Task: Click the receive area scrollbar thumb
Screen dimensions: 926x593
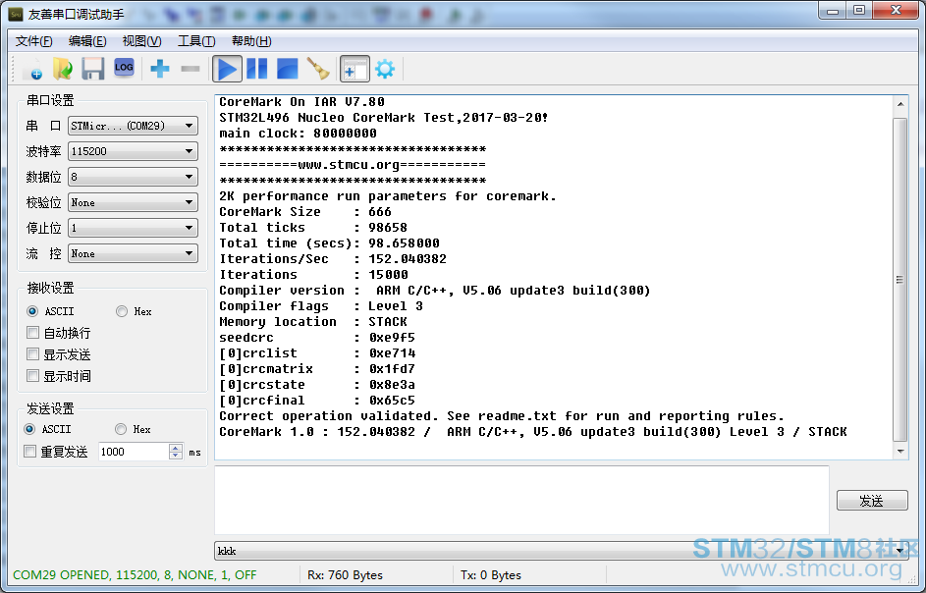Action: coord(900,280)
